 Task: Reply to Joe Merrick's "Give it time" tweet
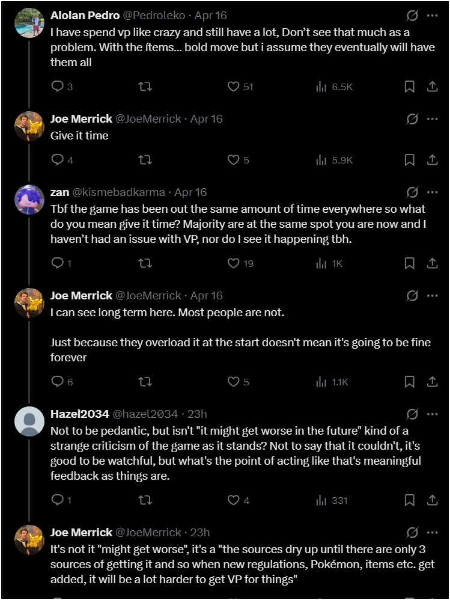pos(58,159)
